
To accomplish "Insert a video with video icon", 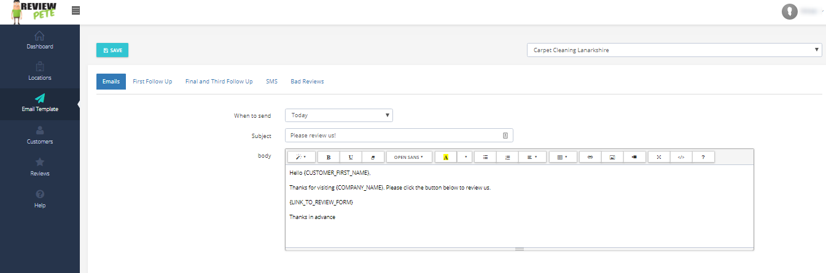I will 634,157.
